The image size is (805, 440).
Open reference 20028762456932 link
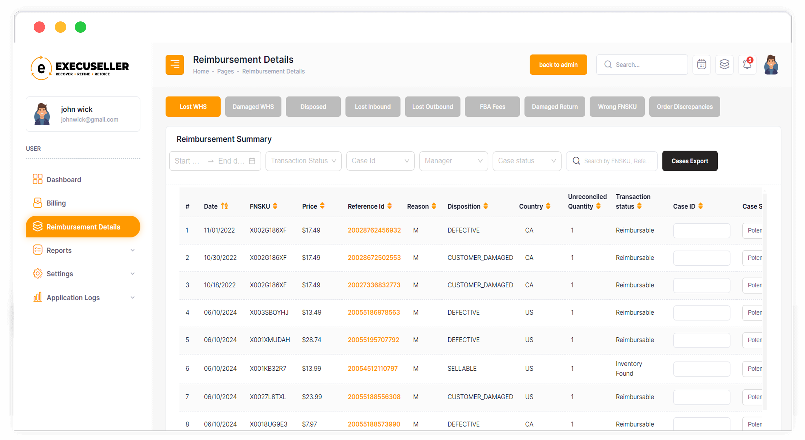tap(374, 230)
